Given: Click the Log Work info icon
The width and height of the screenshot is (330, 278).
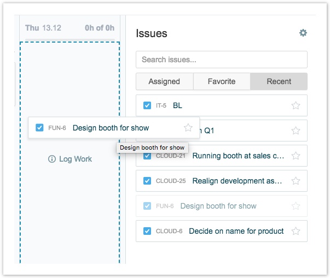Looking at the screenshot, I should 52,159.
